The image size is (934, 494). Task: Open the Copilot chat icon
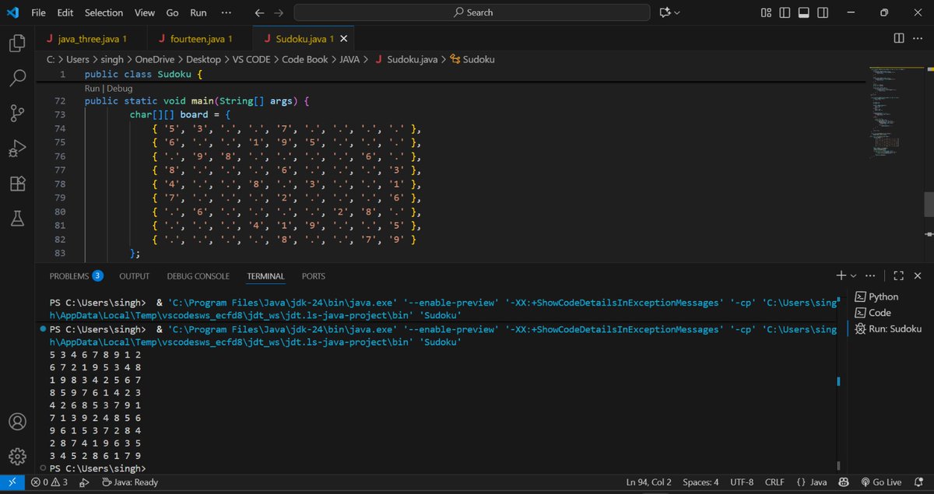pyautogui.click(x=665, y=12)
